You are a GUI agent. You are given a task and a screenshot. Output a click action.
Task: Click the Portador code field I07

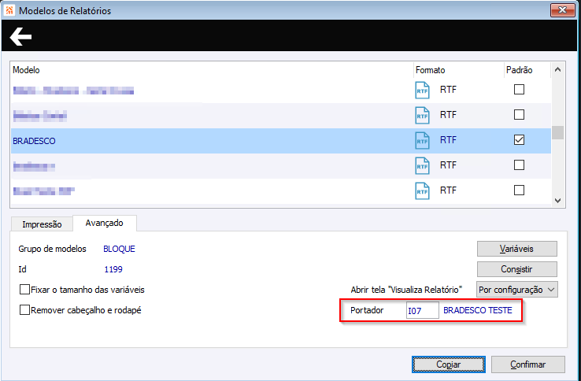pos(423,310)
